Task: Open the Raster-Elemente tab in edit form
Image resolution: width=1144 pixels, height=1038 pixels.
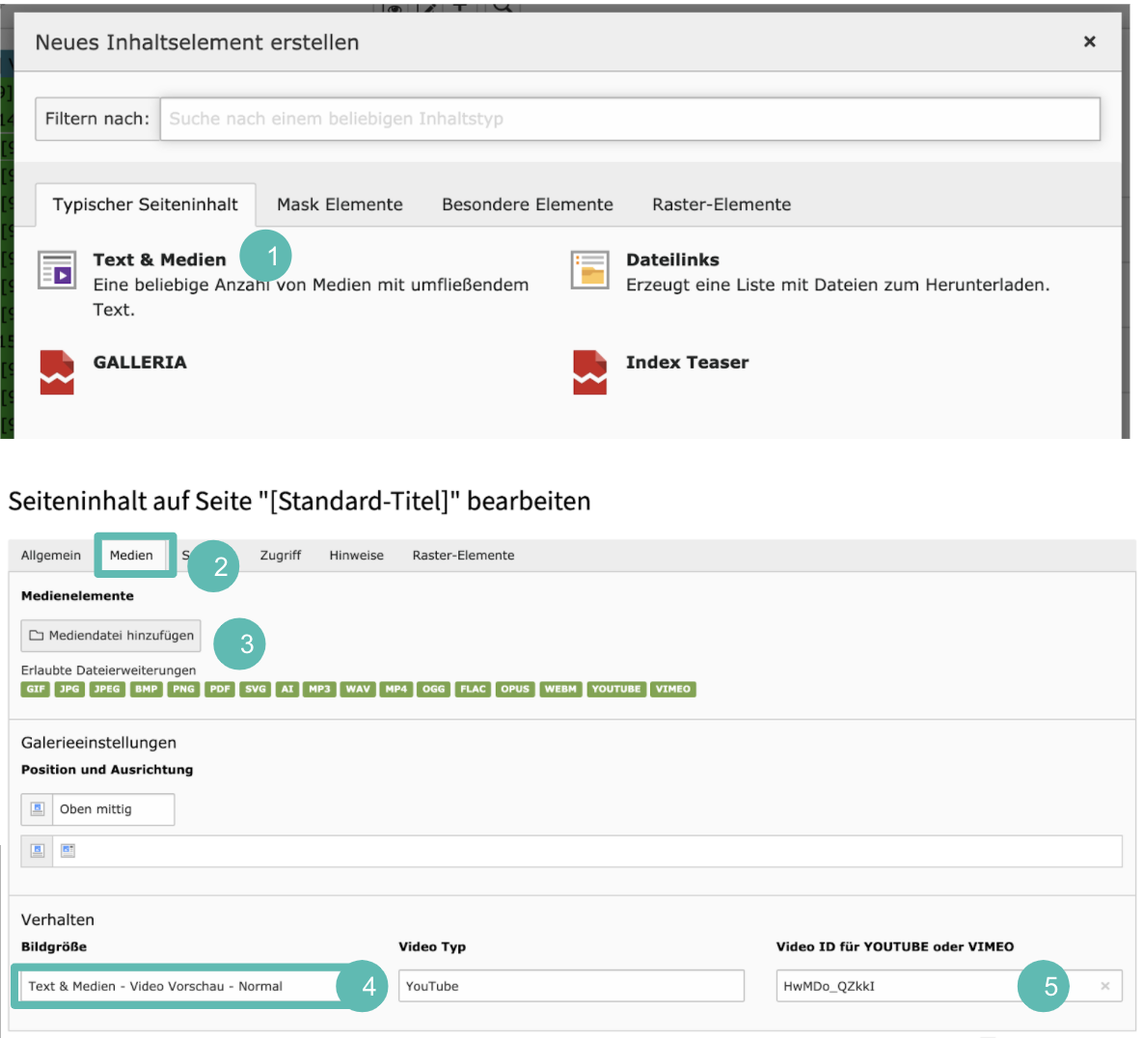Action: click(463, 555)
